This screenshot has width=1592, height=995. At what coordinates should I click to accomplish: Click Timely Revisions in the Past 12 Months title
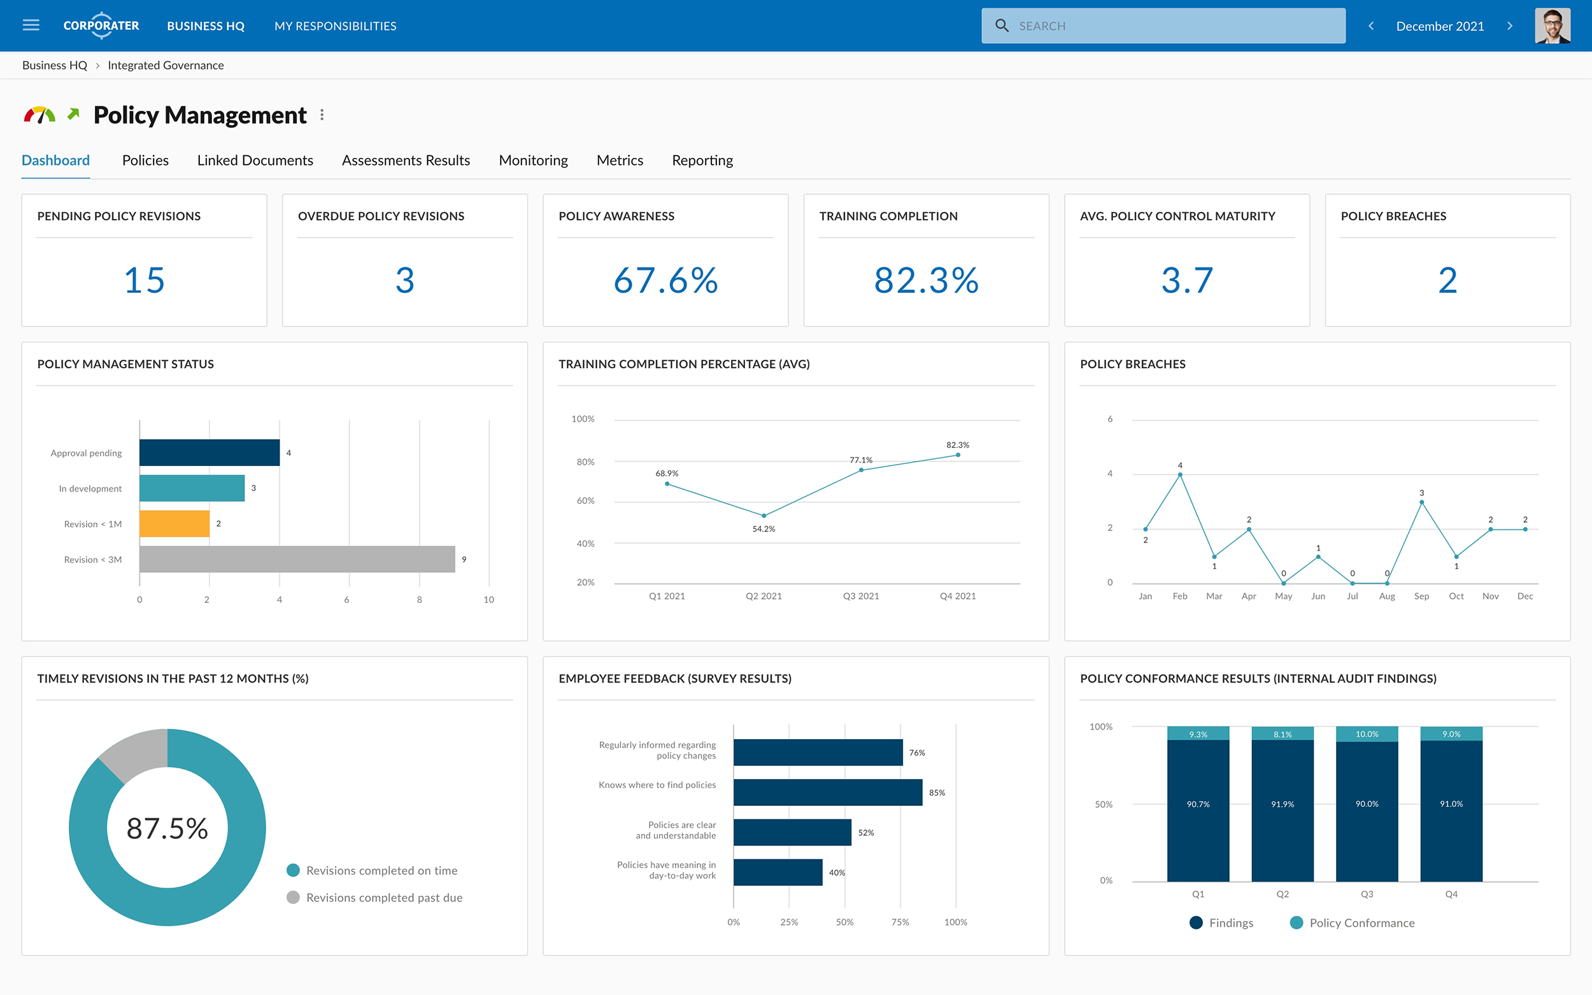pyautogui.click(x=173, y=679)
